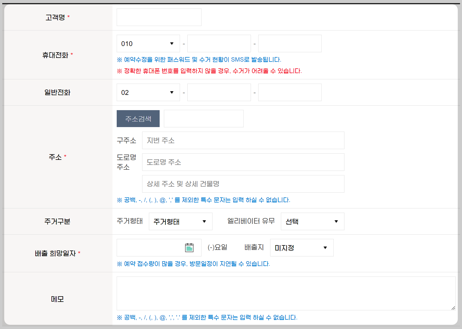Click the middle landline number field
The height and width of the screenshot is (329, 462).
[x=219, y=92]
